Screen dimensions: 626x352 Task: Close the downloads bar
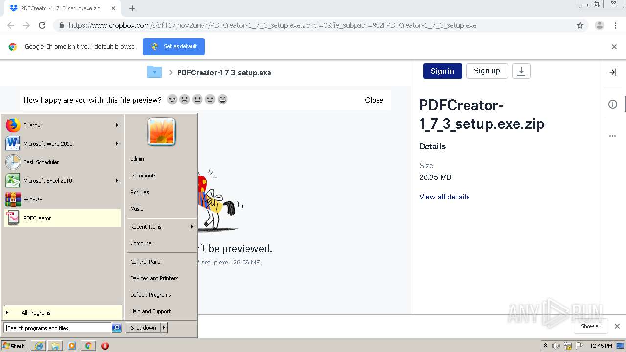[617, 326]
